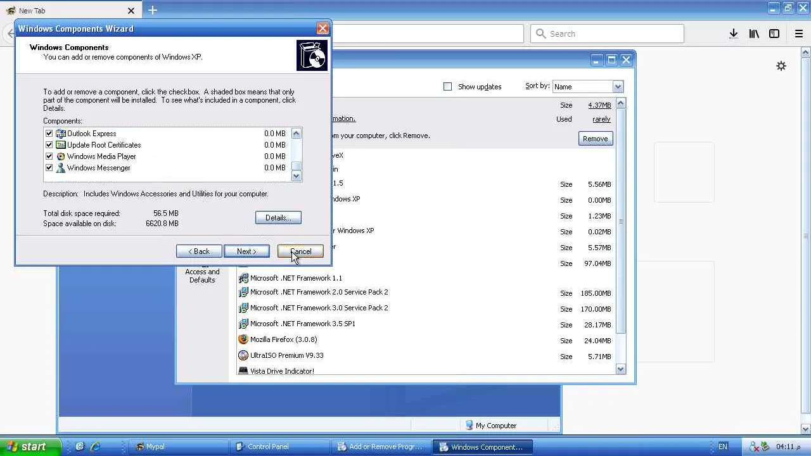Click the .NET Framework 2.0 Service Pack 2 icon
This screenshot has width=811, height=456.
243,292
